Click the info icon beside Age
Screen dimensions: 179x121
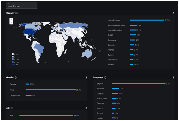[13, 108]
